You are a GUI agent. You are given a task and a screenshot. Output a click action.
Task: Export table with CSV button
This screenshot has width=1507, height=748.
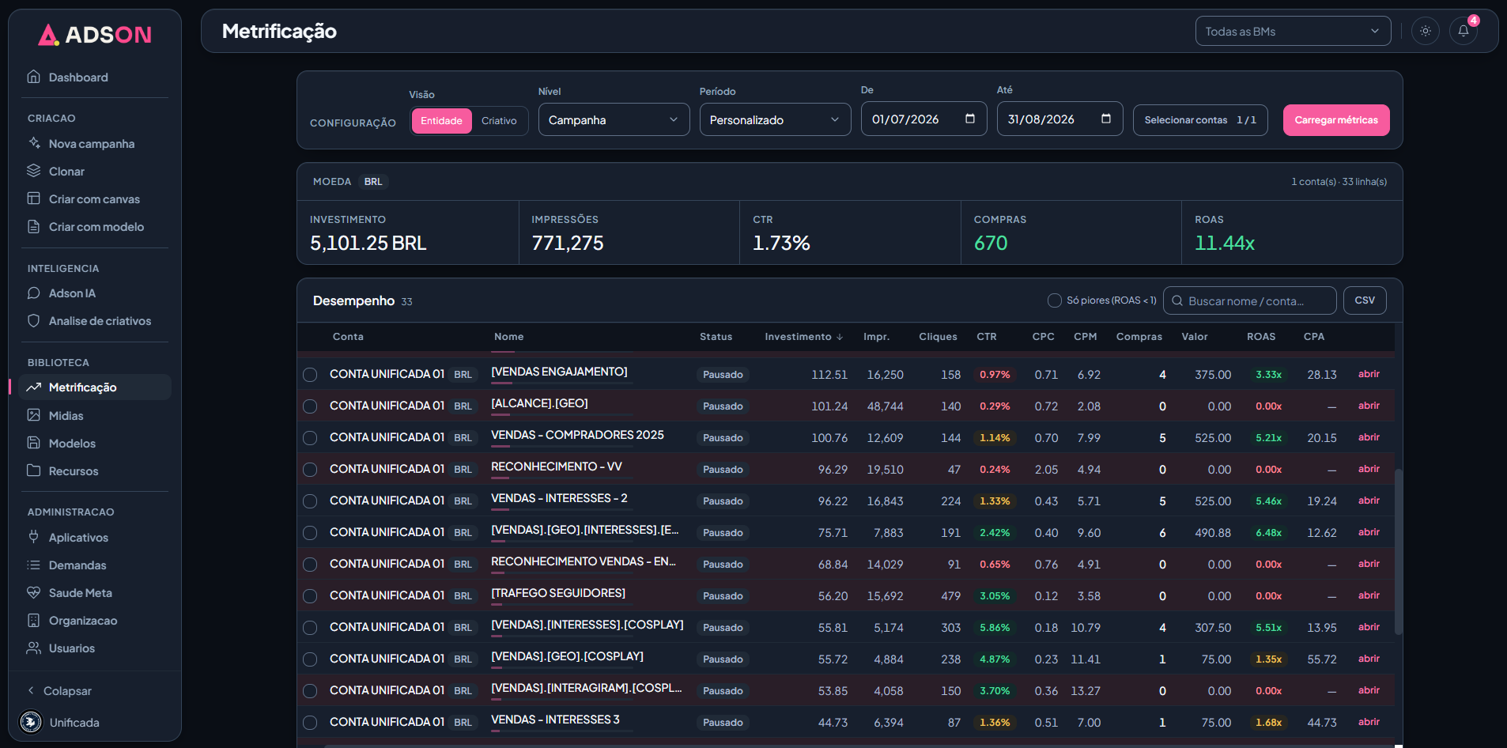coord(1365,300)
